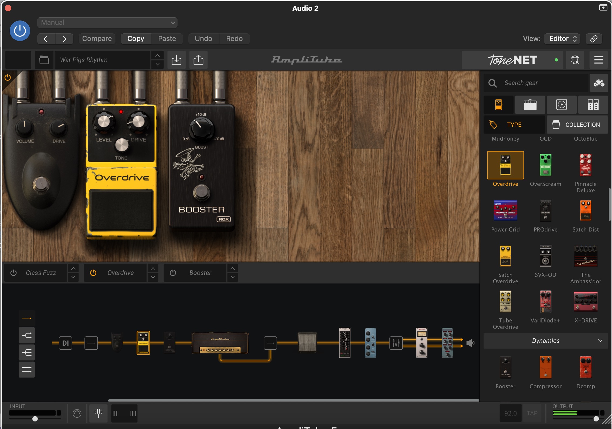612x429 pixels.
Task: Select the bottom parallel routing layout icon
Action: [27, 369]
